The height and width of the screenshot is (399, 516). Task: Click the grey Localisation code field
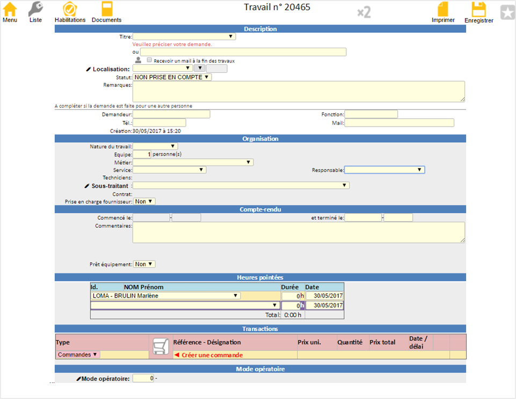[x=216, y=68]
